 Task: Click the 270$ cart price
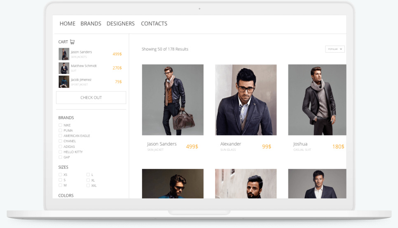tap(117, 68)
